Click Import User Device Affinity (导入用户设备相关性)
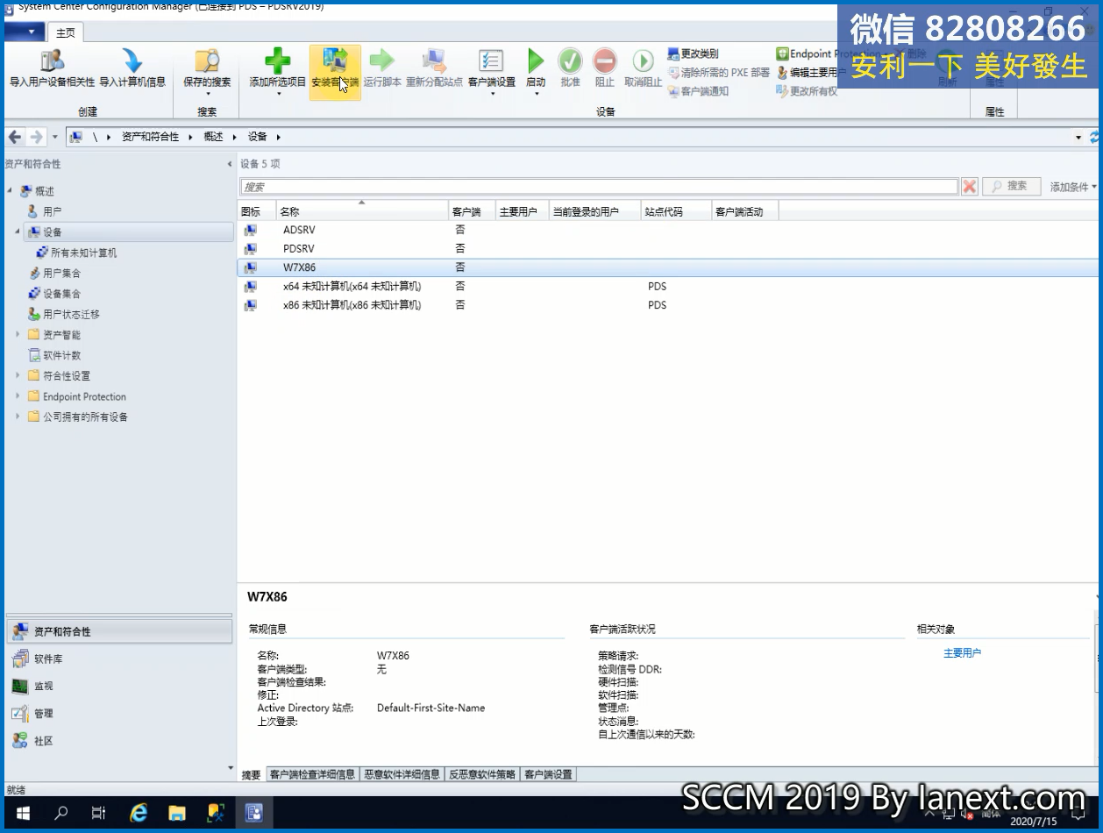The width and height of the screenshot is (1103, 833). click(x=52, y=69)
